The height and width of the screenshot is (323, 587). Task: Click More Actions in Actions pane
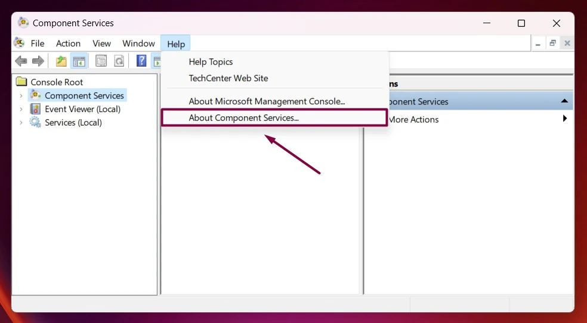point(413,120)
